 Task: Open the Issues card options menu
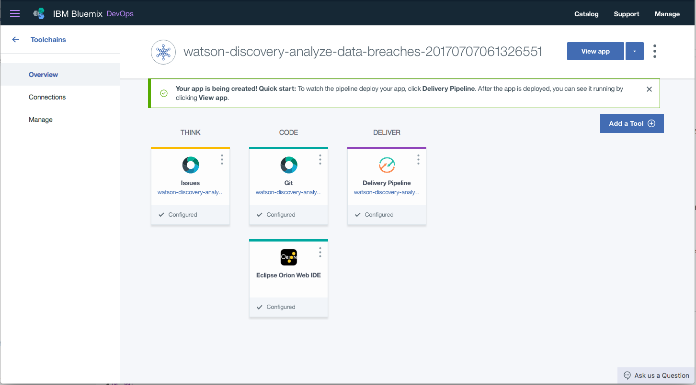pos(222,159)
